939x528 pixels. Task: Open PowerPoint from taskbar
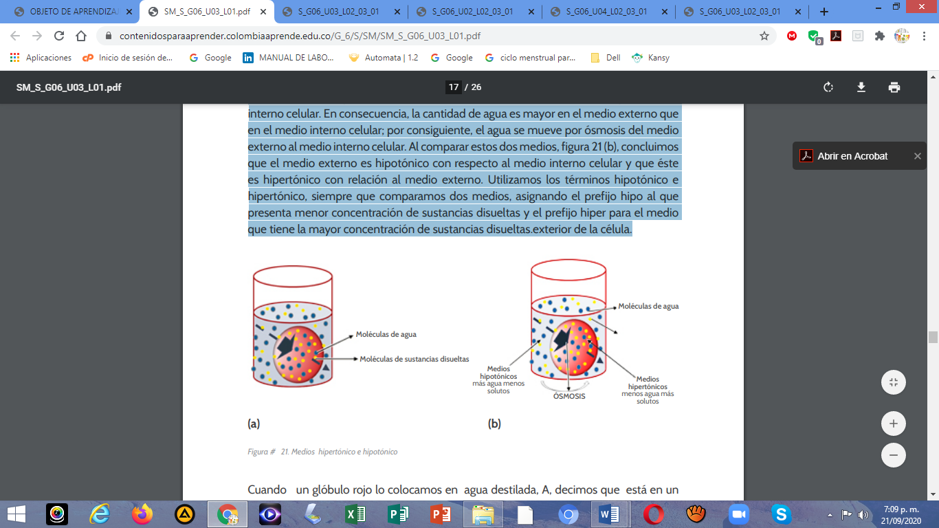tap(440, 514)
